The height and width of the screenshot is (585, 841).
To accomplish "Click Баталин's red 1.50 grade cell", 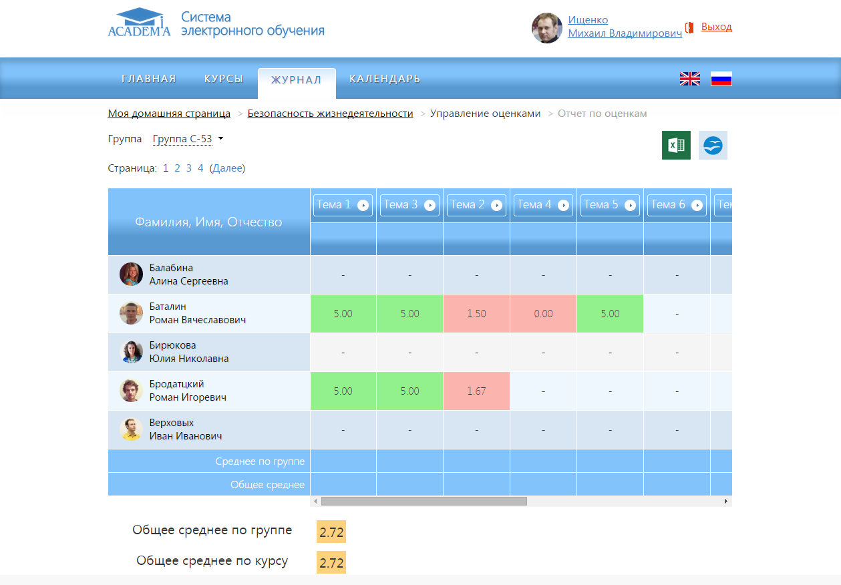I will tap(476, 313).
